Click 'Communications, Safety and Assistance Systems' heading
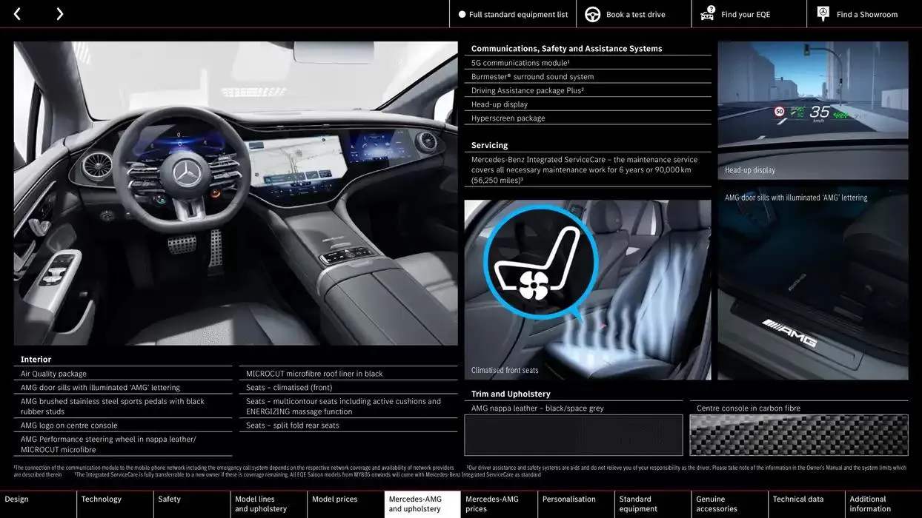The height and width of the screenshot is (518, 922). click(567, 48)
